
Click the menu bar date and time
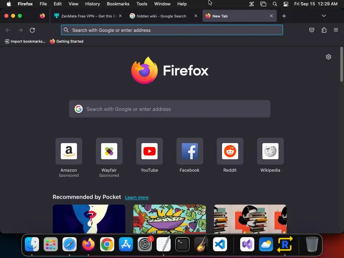[316, 4]
